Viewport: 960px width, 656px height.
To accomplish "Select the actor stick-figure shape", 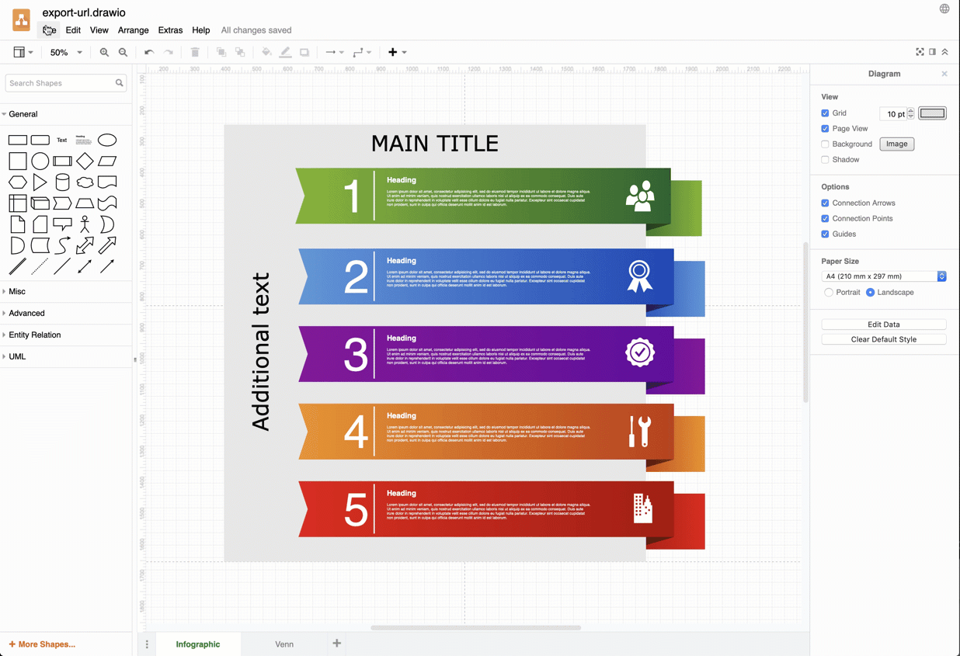I will coord(85,224).
